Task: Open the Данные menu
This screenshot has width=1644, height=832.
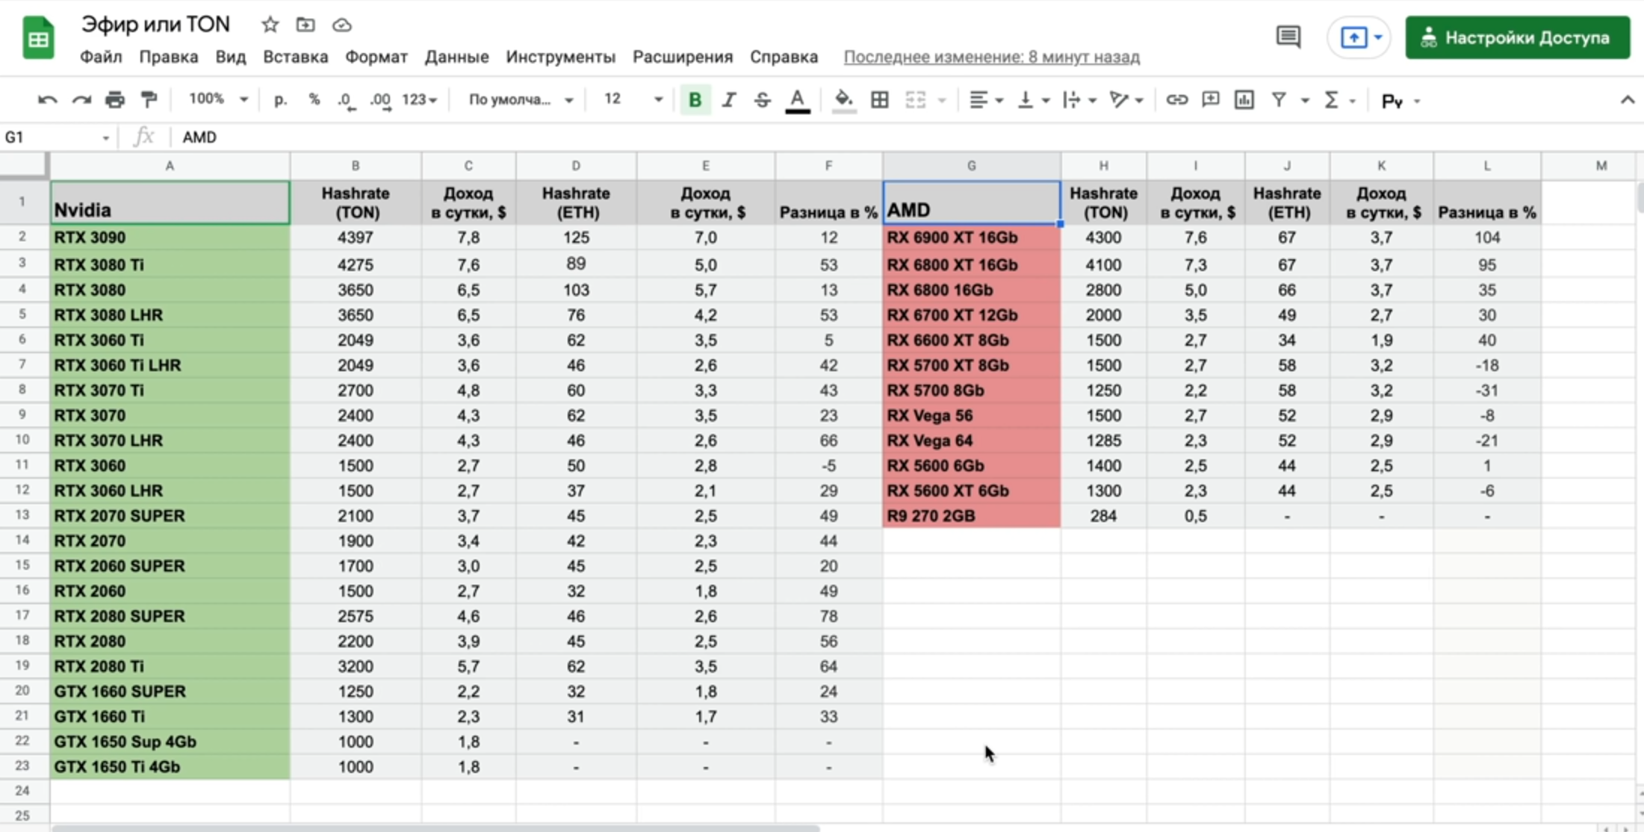Action: pyautogui.click(x=456, y=57)
